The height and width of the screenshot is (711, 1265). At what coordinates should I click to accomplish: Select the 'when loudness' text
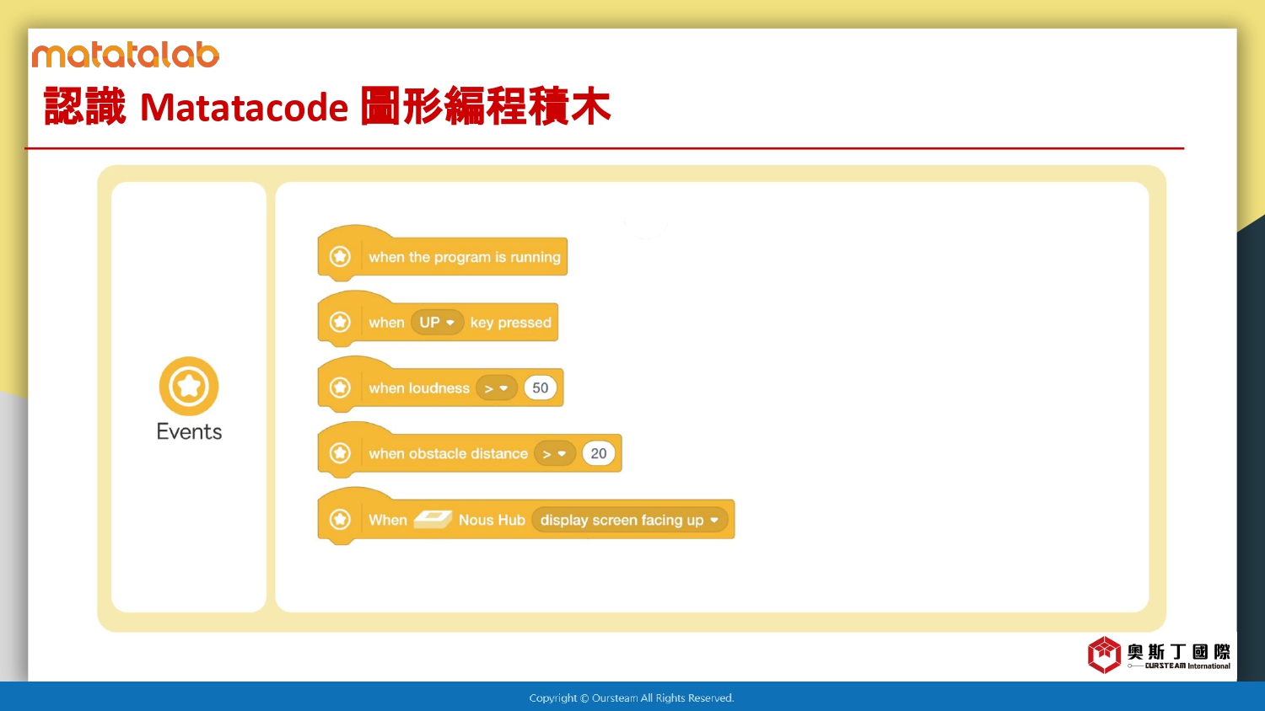(419, 388)
